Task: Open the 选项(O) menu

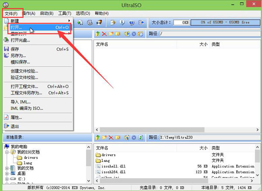Action: [x=83, y=14]
